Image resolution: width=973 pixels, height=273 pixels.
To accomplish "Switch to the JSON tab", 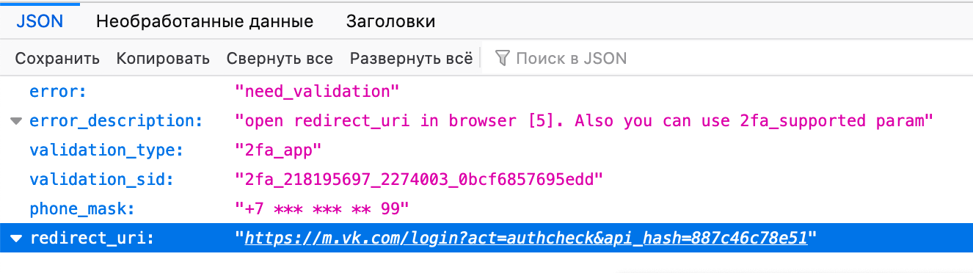I will point(40,21).
